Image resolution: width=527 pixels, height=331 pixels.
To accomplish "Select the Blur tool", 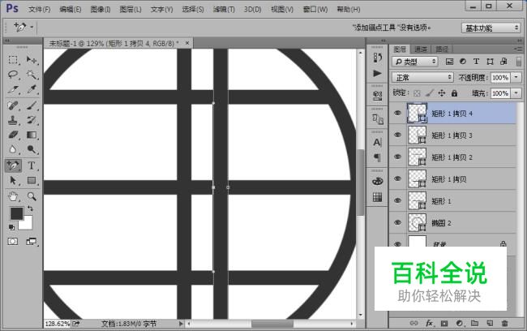I will pyautogui.click(x=13, y=149).
